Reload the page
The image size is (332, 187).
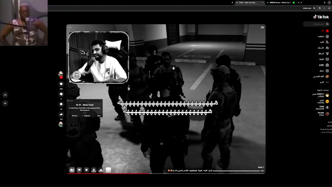pyautogui.click(x=320, y=8)
